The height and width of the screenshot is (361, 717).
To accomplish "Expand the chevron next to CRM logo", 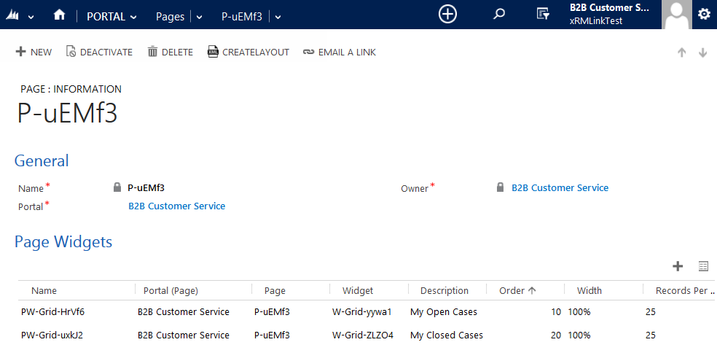I will click(31, 18).
